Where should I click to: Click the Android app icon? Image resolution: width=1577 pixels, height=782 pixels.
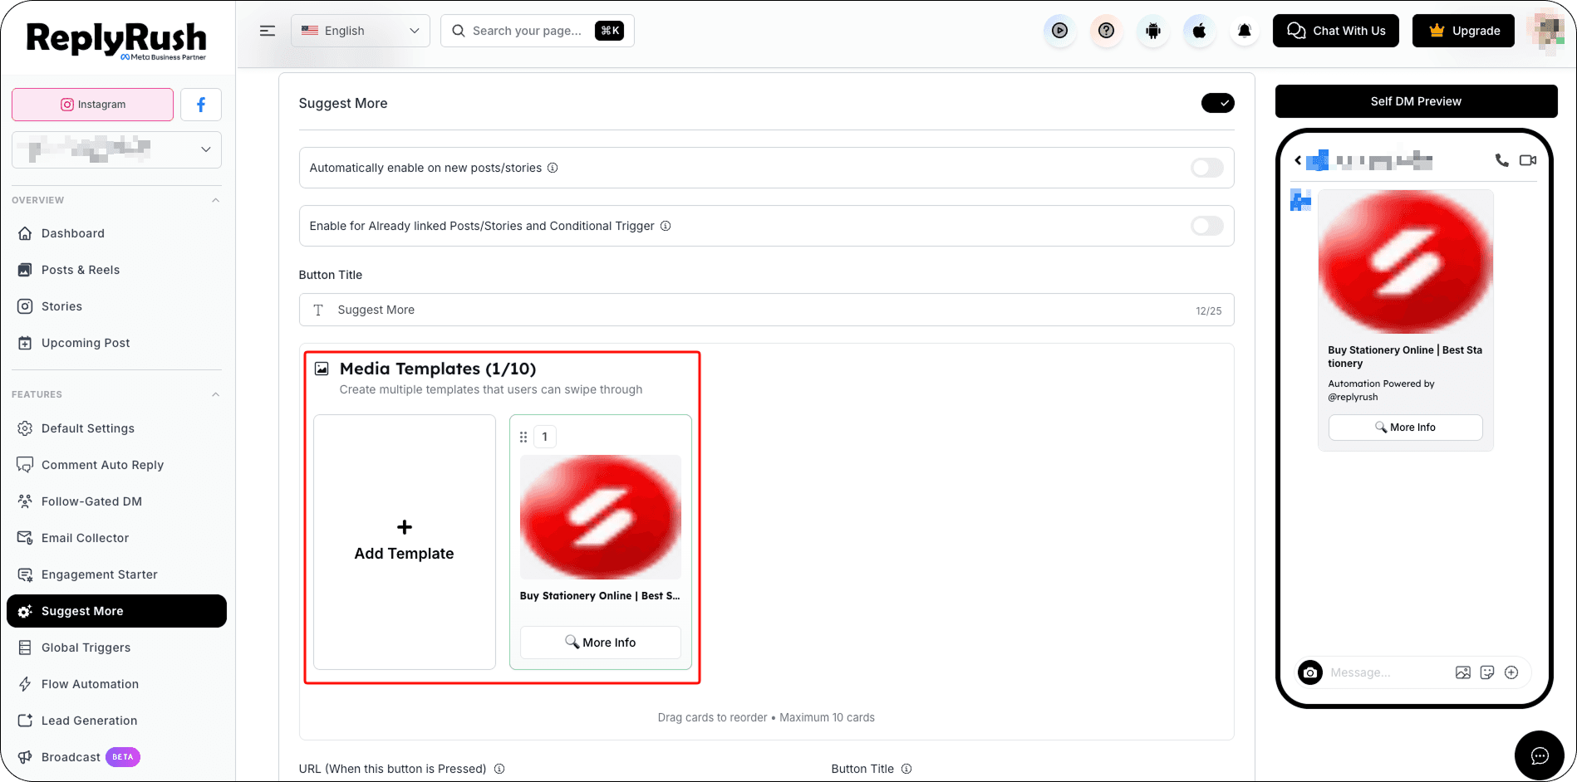[1153, 31]
